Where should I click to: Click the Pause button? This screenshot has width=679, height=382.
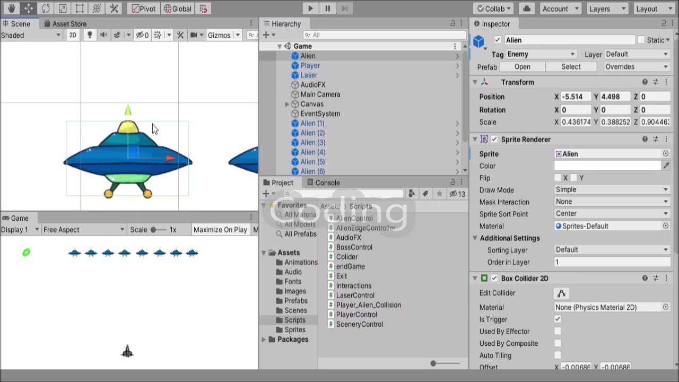327,8
